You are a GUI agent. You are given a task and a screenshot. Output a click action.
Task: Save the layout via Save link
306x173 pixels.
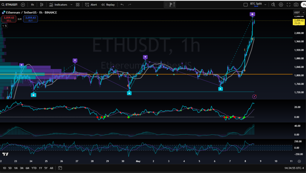(x=256, y=6)
